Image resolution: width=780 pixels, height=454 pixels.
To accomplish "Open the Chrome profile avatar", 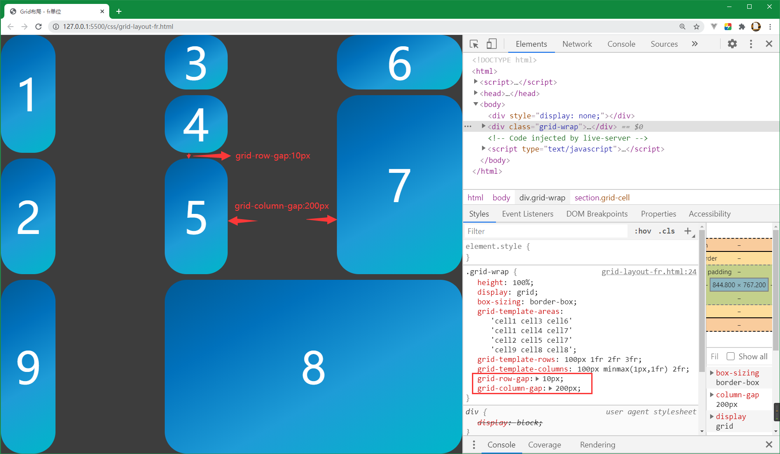I will pos(756,27).
